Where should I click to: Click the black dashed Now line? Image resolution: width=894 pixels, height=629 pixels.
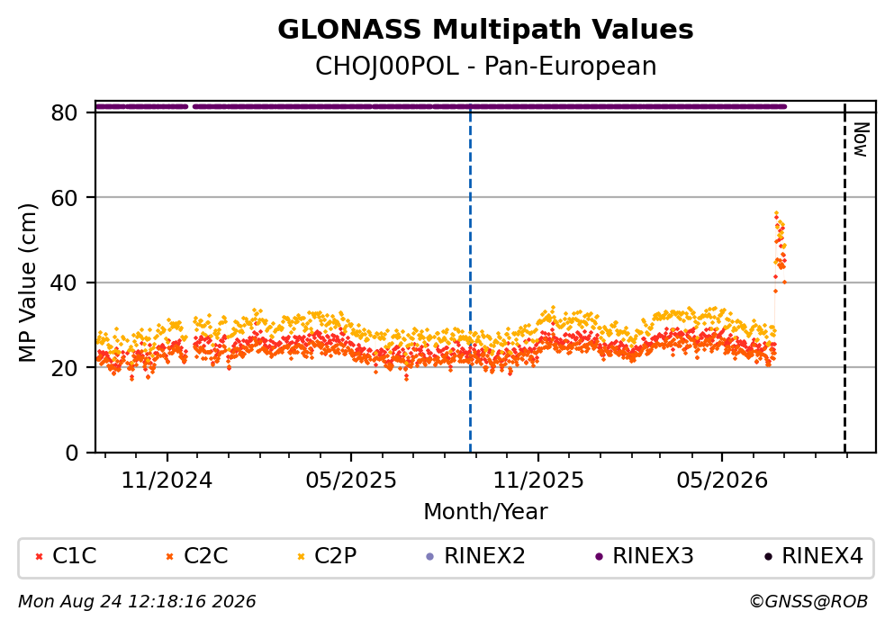coord(844,279)
